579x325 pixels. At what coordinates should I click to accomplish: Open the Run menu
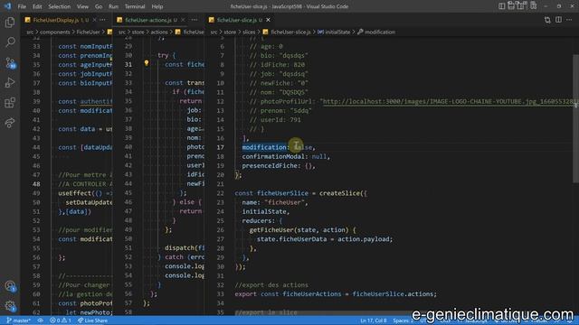tap(113, 6)
